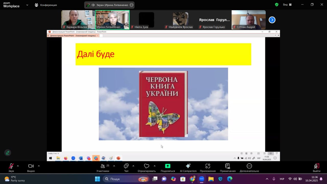327x184 pixels.
Task: Open Microsoft Store taskbar icon
Action: pyautogui.click(x=183, y=179)
